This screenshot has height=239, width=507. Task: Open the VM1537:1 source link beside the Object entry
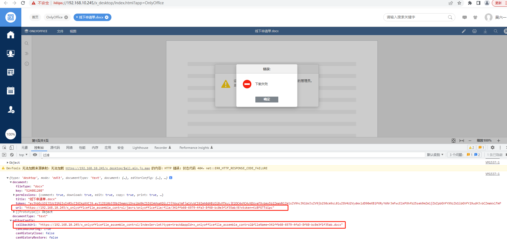point(492,162)
